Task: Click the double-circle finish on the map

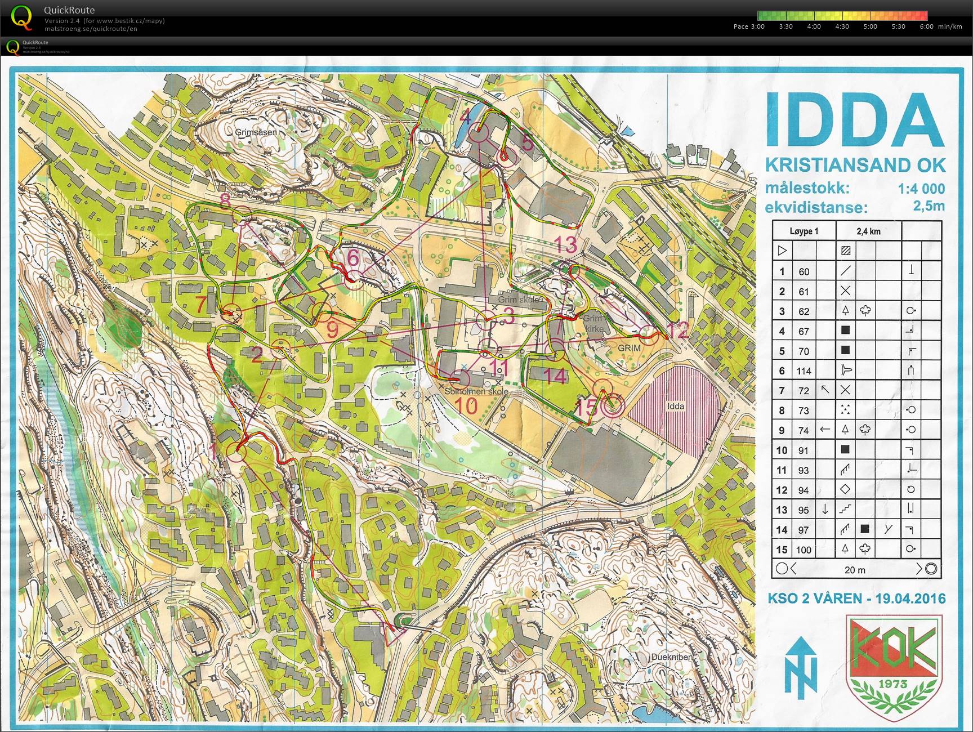Action: (x=613, y=405)
